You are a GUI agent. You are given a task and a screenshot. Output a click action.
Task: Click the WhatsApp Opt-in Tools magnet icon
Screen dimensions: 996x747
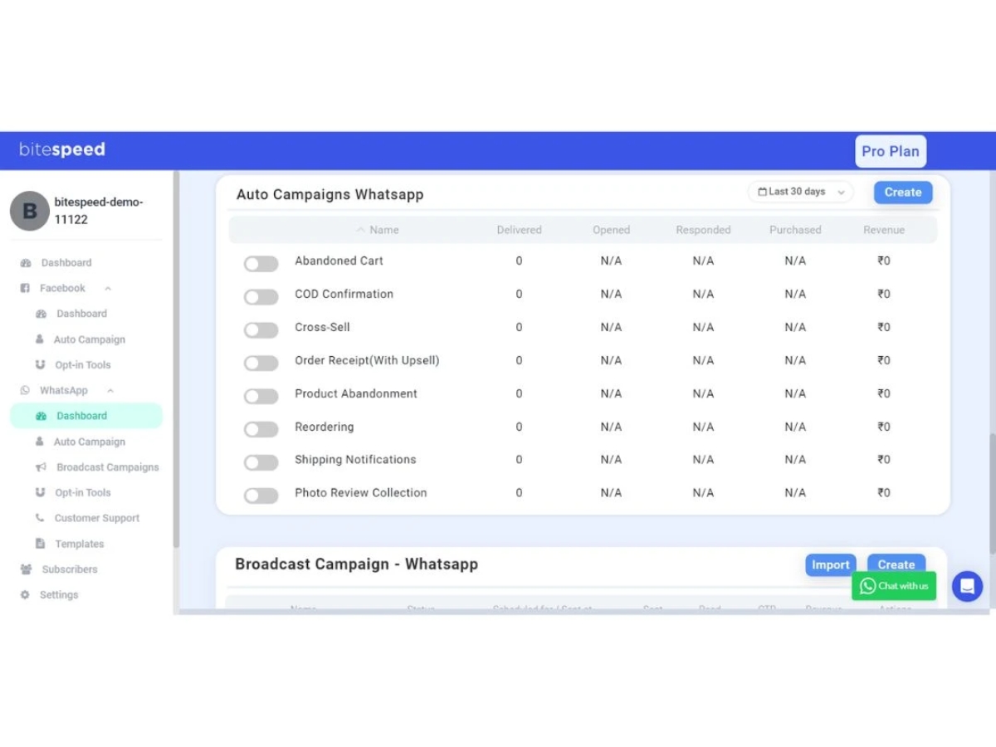click(x=40, y=492)
